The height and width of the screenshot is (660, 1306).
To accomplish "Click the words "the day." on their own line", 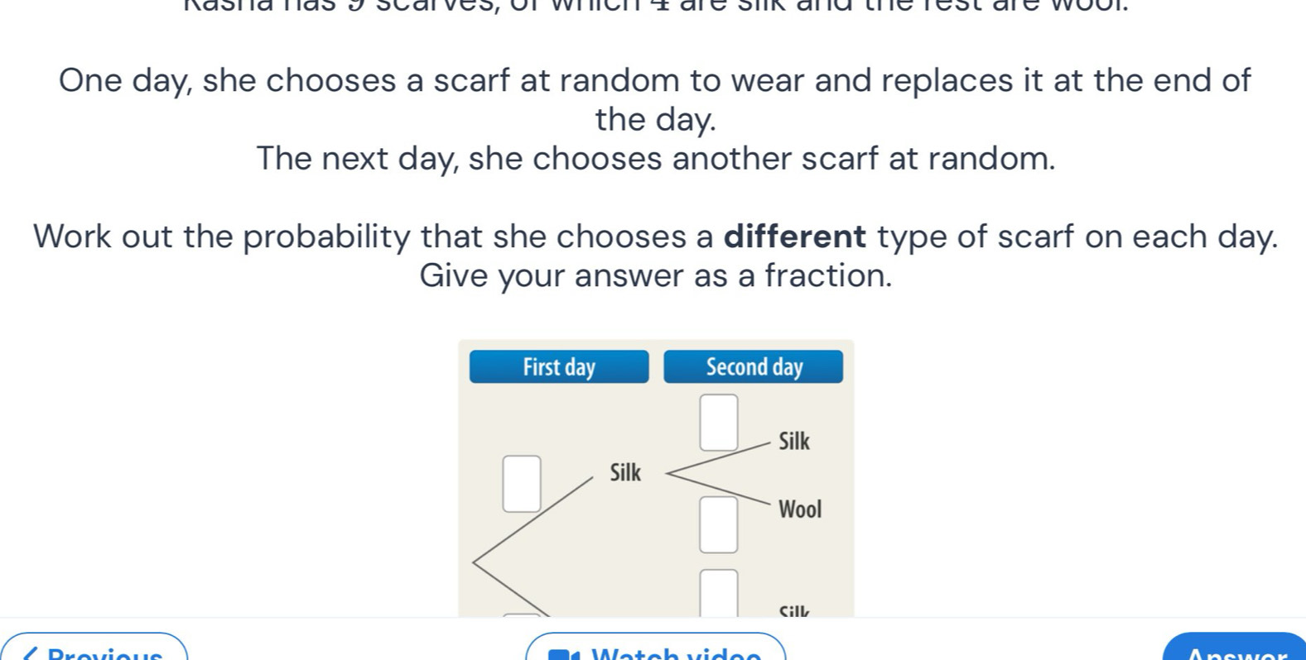I will (x=656, y=120).
